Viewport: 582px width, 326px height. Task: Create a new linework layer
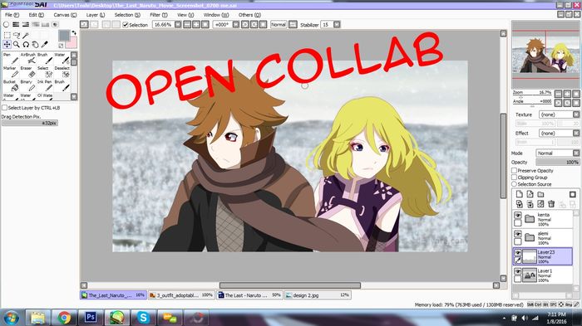[530, 194]
